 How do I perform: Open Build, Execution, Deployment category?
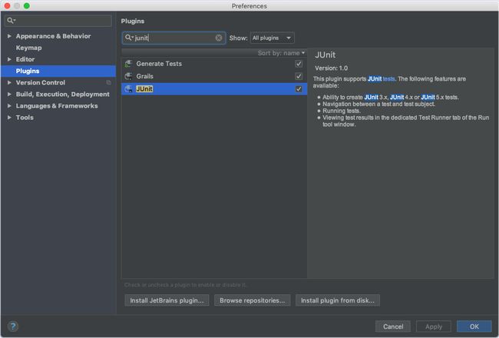pos(62,94)
